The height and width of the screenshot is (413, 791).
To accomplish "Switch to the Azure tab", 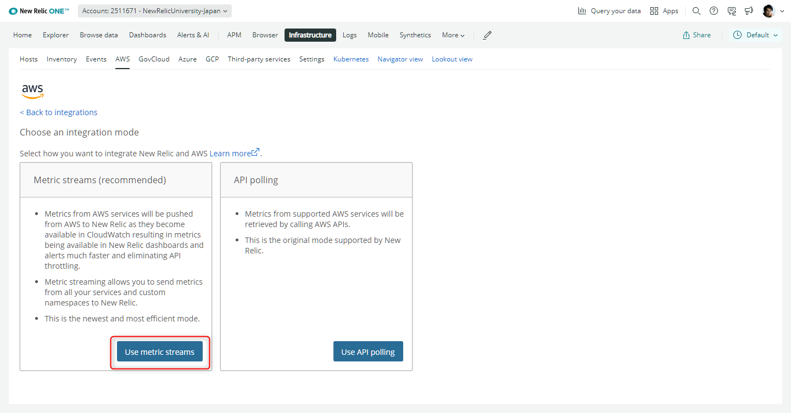I will coord(187,59).
